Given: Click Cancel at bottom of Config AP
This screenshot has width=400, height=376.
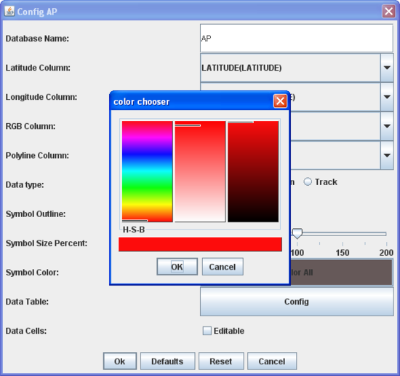Looking at the screenshot, I should coord(272,361).
